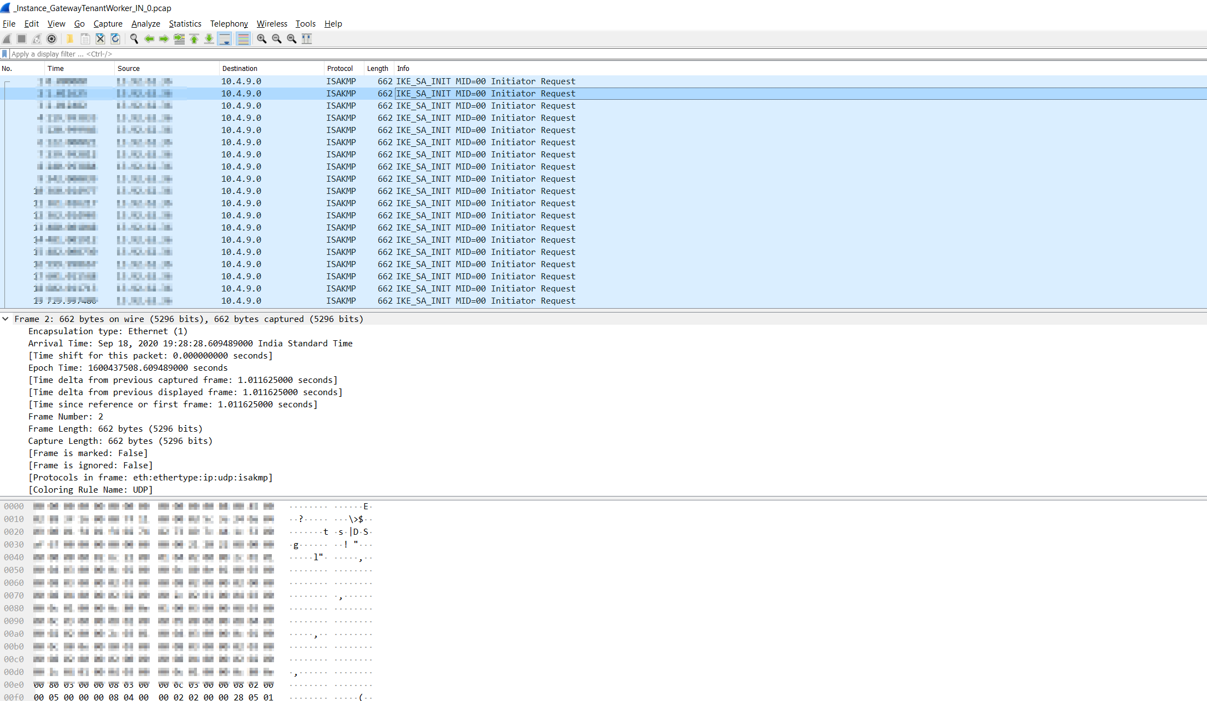Reload this capture file icon
1207x701 pixels.
[115, 39]
